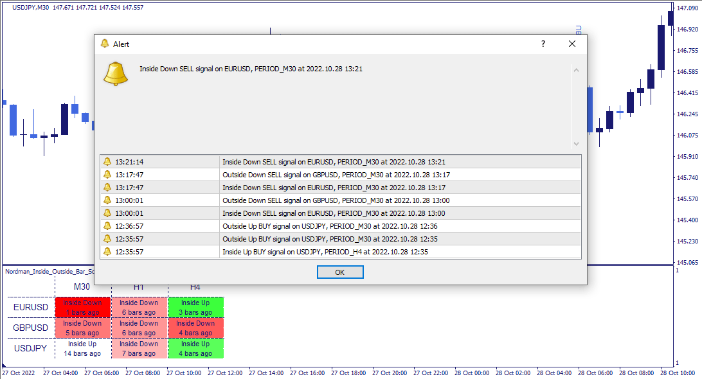Click scroll down arrow in alert message box
Viewport: 702px width, 379px height.
[576, 144]
